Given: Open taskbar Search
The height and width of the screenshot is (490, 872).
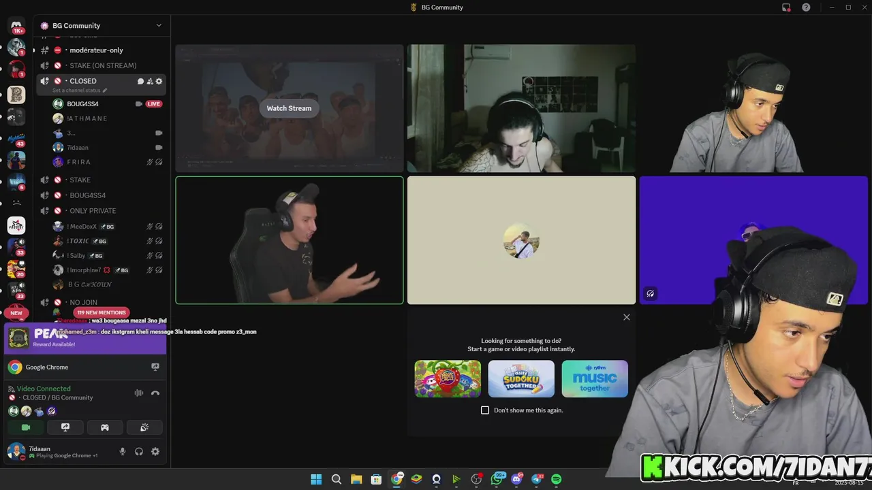Looking at the screenshot, I should pyautogui.click(x=337, y=479).
